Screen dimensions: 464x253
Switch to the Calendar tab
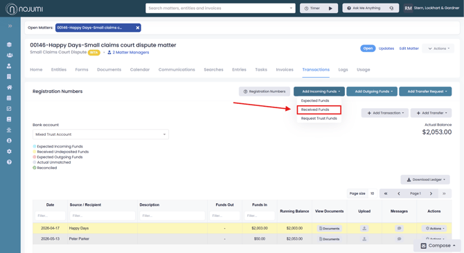140,69
